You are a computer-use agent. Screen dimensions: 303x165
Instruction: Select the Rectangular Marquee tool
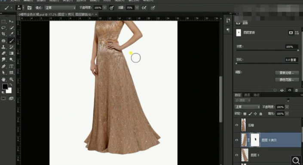click(3, 21)
